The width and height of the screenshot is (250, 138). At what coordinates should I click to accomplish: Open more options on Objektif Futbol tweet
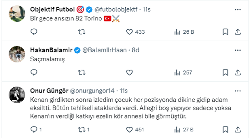(238, 10)
